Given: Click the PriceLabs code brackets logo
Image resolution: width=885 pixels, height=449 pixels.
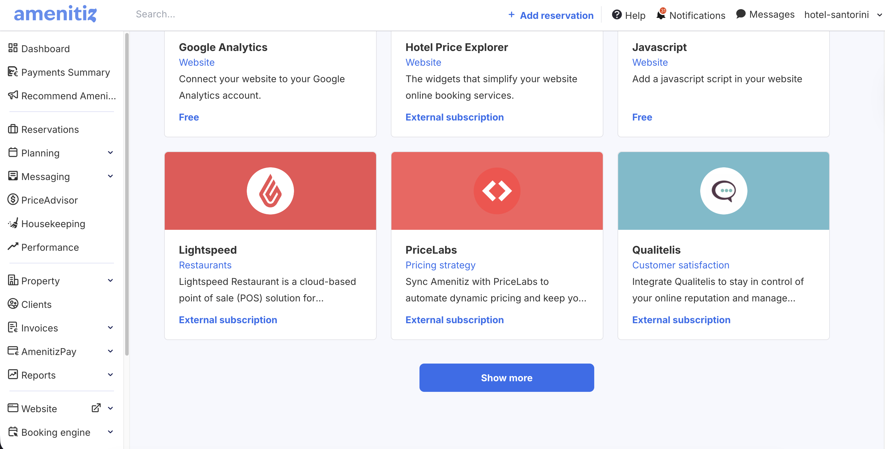Looking at the screenshot, I should coord(497,191).
